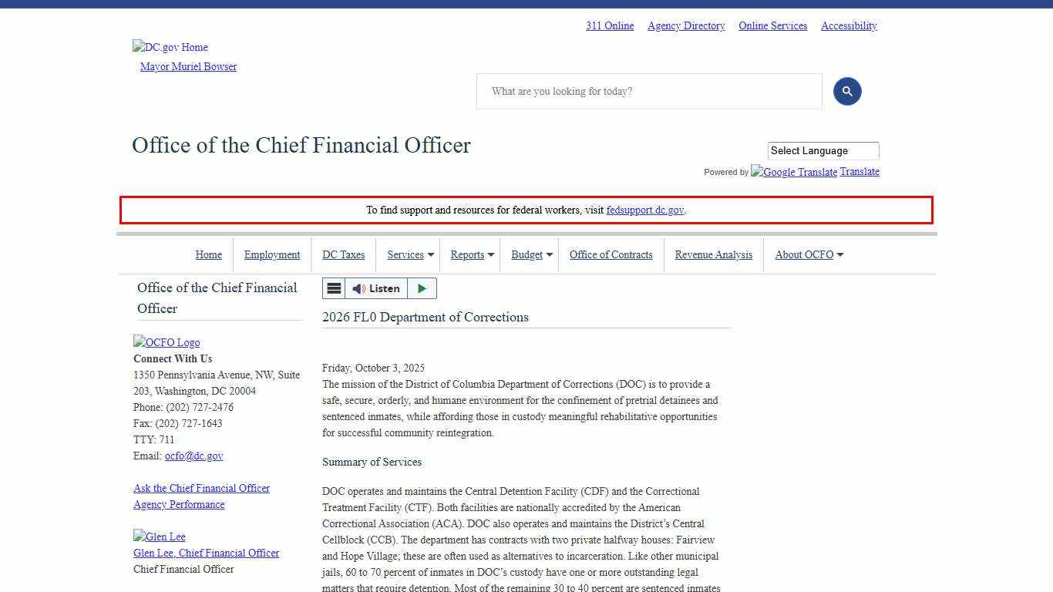
Task: Open the Agency Directory link
Action: (x=686, y=26)
